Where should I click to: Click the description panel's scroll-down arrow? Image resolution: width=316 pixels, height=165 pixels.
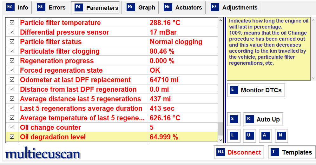point(313,78)
